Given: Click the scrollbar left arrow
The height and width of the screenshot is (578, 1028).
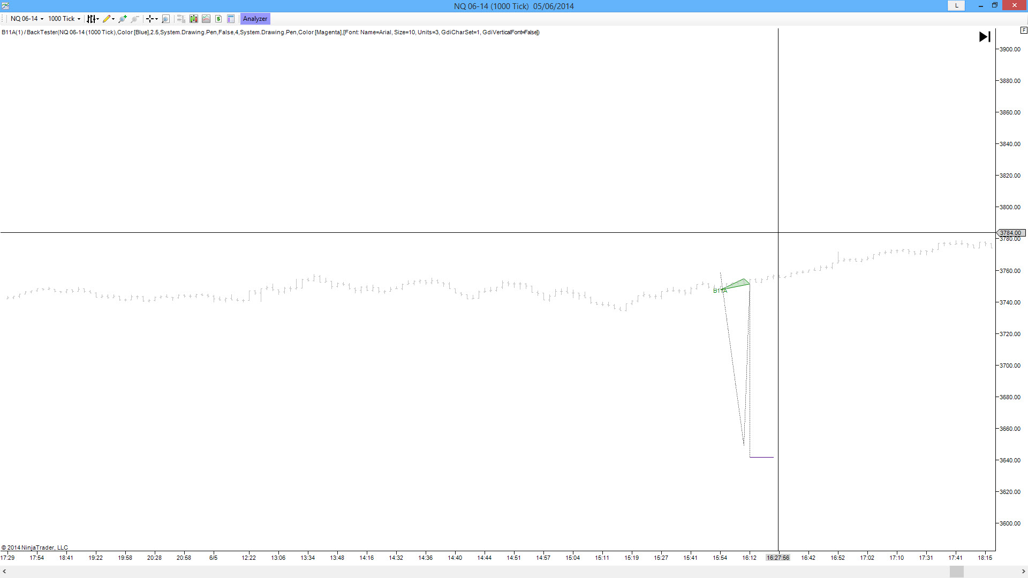Looking at the screenshot, I should (4, 572).
